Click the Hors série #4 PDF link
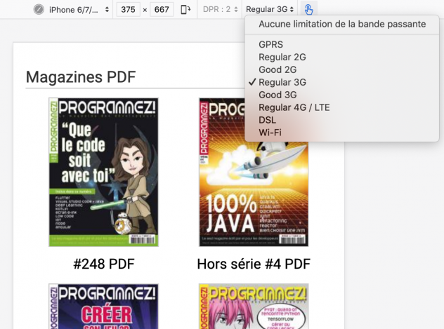Viewport: 444px width, 329px height. pyautogui.click(x=254, y=264)
